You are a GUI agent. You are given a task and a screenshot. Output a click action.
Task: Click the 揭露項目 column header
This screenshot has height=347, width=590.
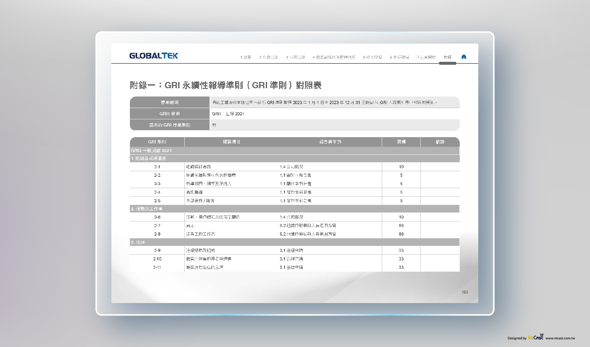pos(231,142)
